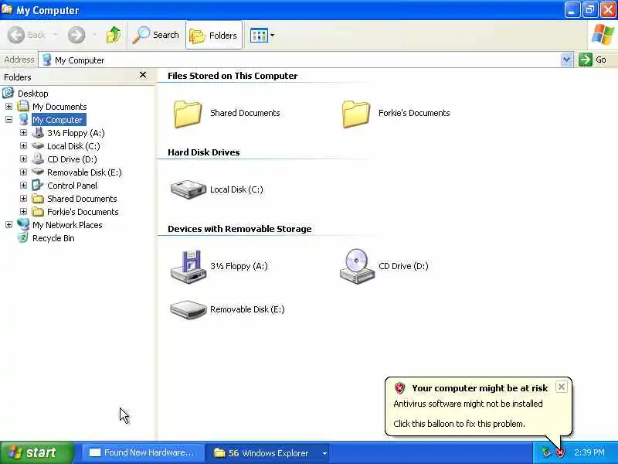
Task: Collapse My Computer tree node
Action: 8,120
